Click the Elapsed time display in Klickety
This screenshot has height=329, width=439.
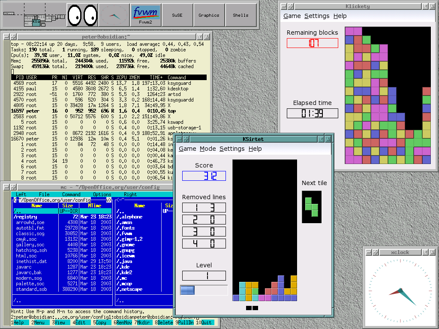point(313,113)
